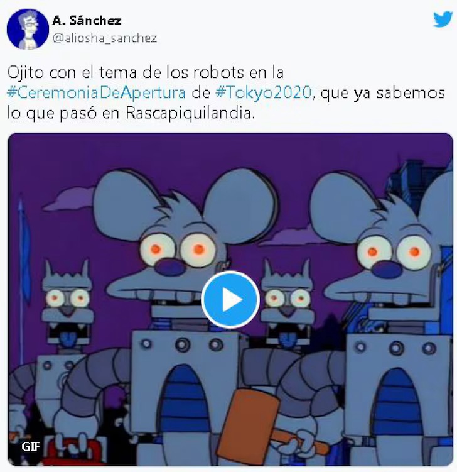Click the left robot mouse's glowing eyes
This screenshot has width=457, height=472.
pyautogui.click(x=178, y=250)
